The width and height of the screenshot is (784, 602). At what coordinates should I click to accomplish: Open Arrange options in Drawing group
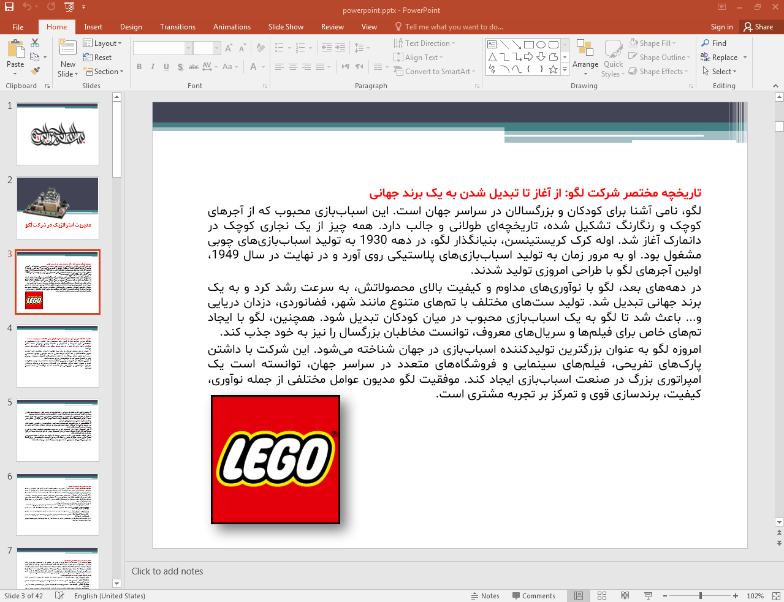click(585, 58)
